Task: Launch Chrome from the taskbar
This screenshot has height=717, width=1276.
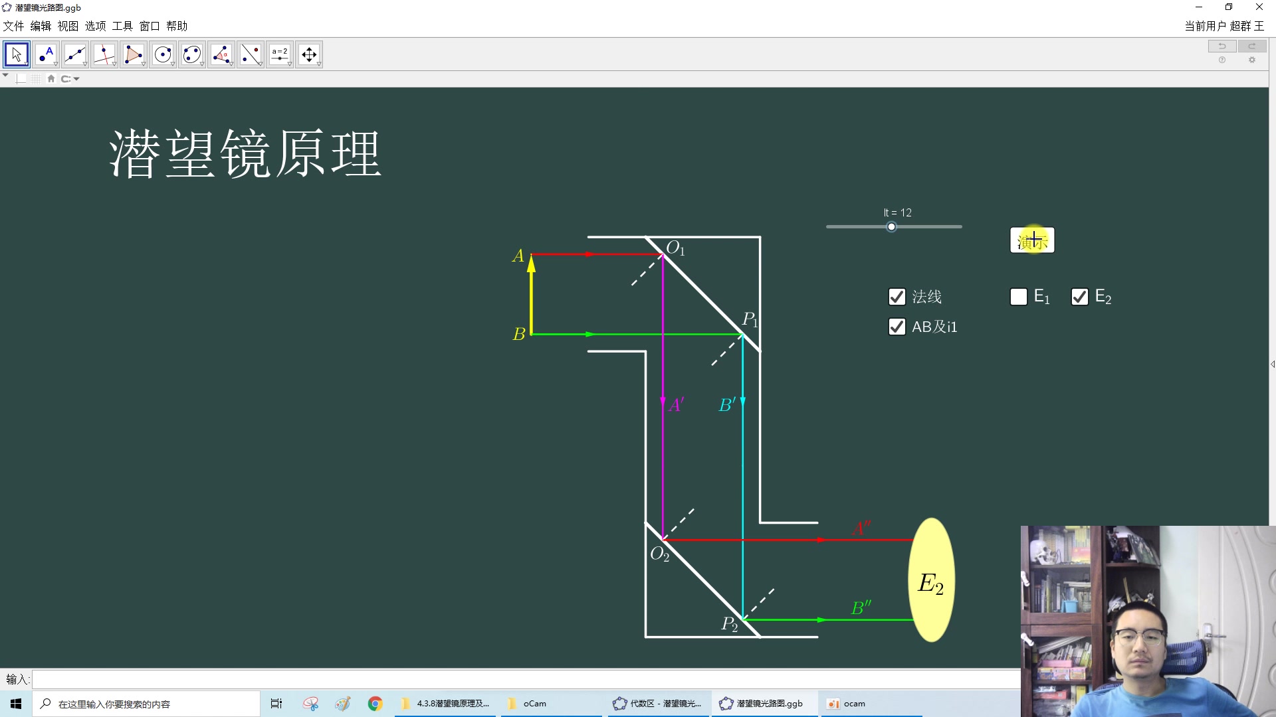Action: pyautogui.click(x=375, y=704)
